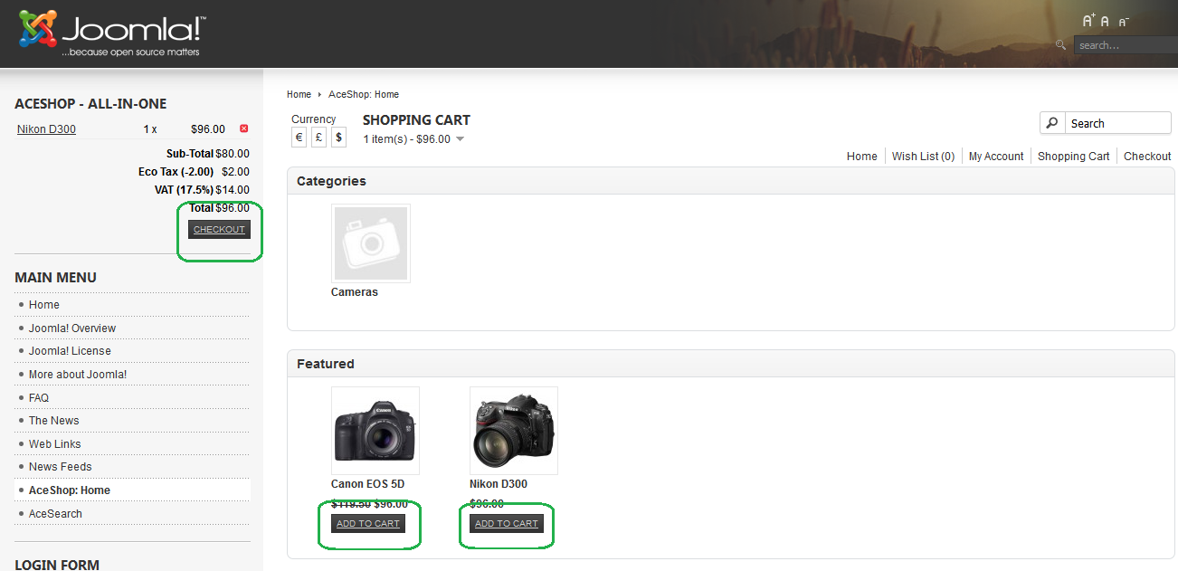
Task: Focus the header search field
Action: coord(1126,44)
